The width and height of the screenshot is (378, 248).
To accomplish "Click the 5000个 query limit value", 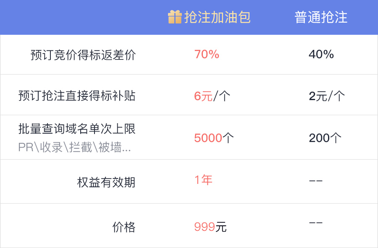I will click(214, 138).
